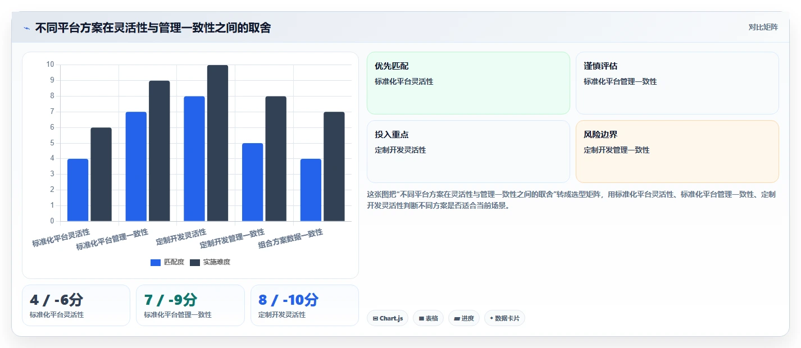Click the blue 匹配度 bar for 定制开发管理一致性
This screenshot has height=348, width=801.
coord(253,182)
